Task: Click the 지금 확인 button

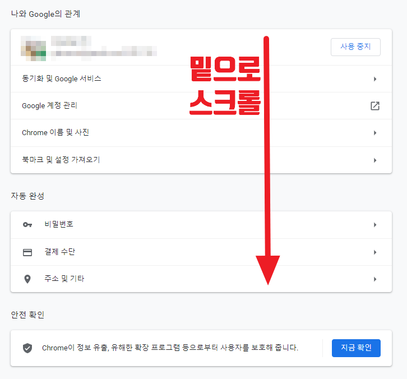Action: click(x=356, y=348)
